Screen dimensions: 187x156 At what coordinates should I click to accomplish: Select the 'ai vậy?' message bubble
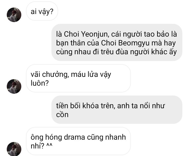(42, 11)
